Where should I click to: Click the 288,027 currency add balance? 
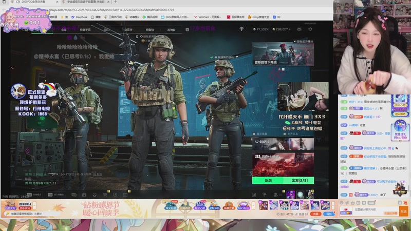[x=290, y=29]
